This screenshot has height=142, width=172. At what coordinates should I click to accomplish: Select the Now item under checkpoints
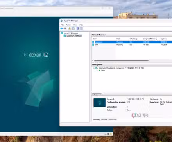(103, 71)
